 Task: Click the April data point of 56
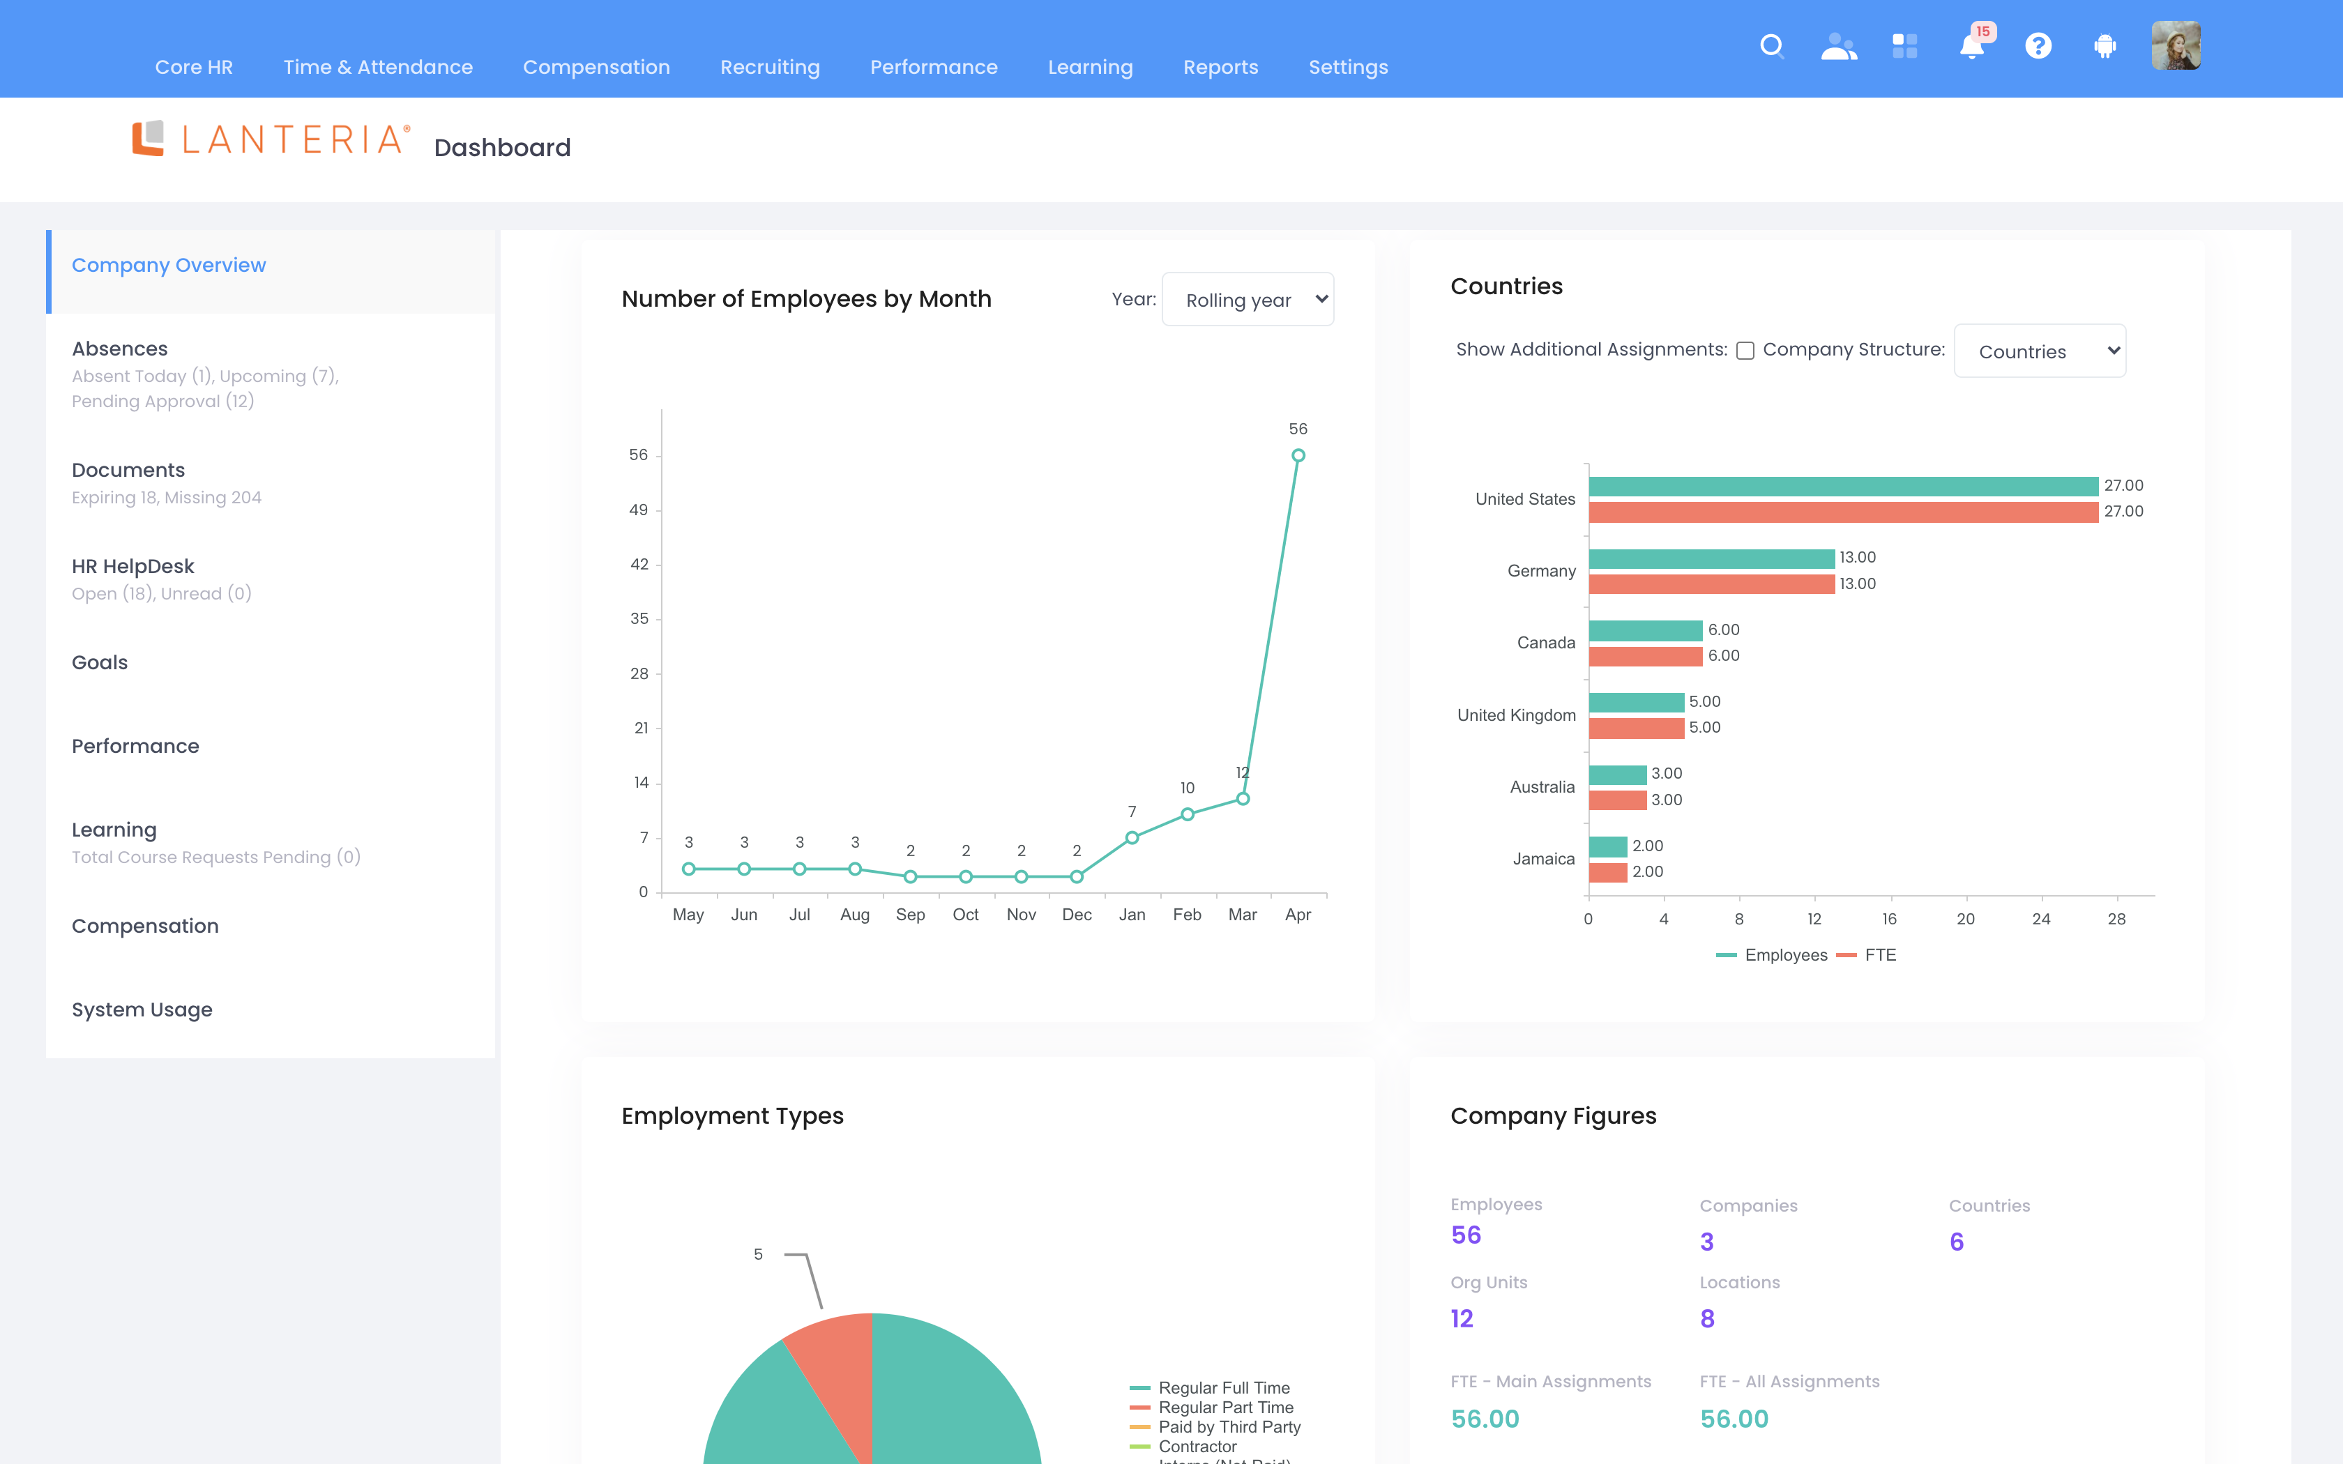(x=1298, y=455)
